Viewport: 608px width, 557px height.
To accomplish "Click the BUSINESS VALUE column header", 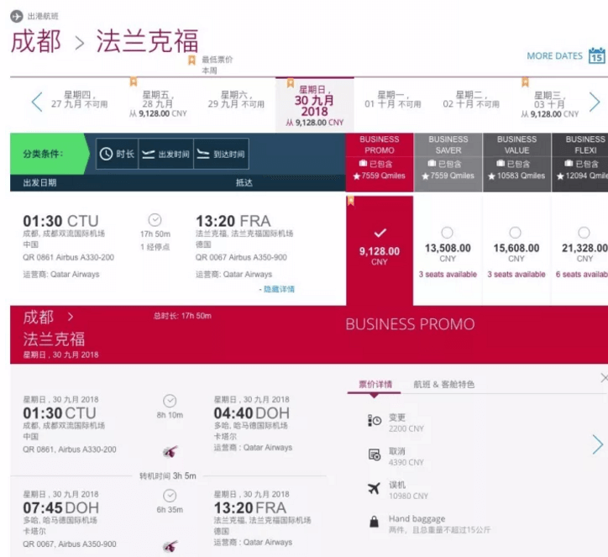I will [516, 162].
